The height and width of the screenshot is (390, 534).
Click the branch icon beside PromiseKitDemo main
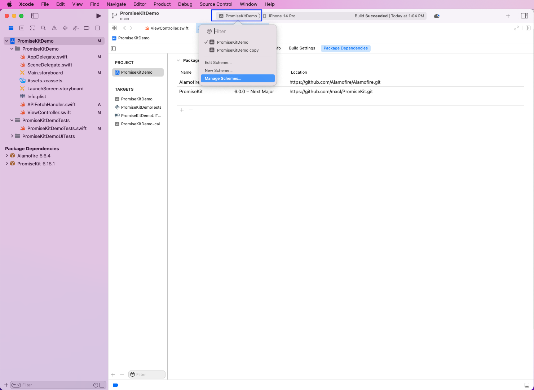tap(114, 16)
